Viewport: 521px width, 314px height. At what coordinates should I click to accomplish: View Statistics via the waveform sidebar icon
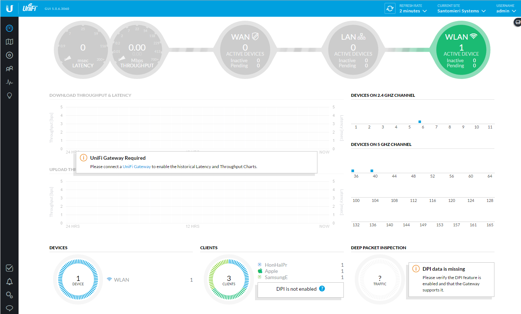tap(9, 82)
